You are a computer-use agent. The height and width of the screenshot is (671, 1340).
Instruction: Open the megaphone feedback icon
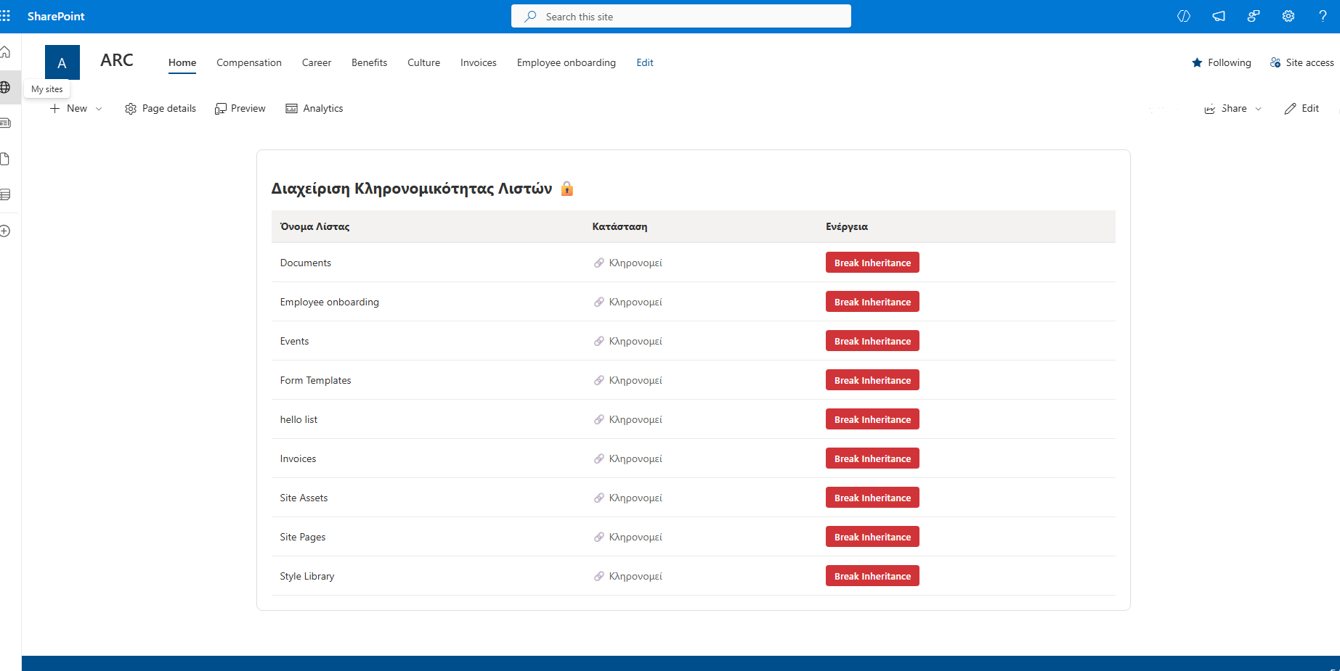1219,16
